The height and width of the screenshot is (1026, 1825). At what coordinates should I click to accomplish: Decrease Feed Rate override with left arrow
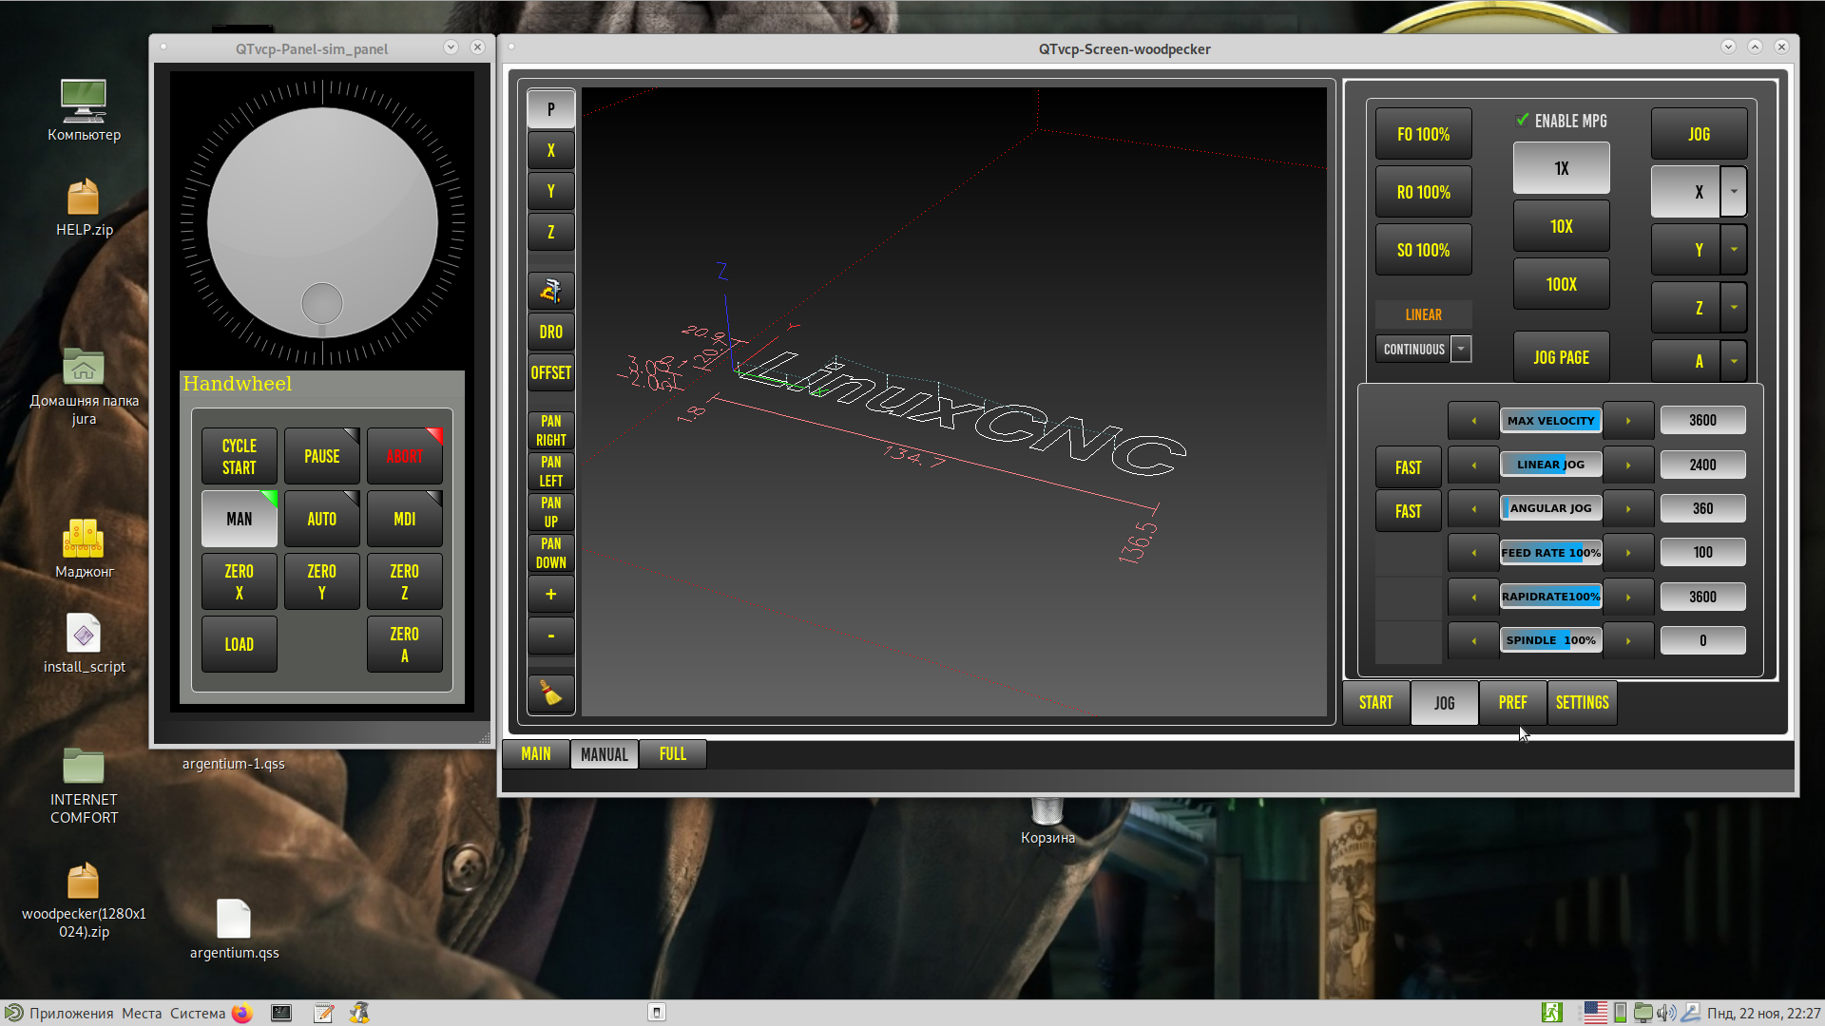[x=1473, y=552]
